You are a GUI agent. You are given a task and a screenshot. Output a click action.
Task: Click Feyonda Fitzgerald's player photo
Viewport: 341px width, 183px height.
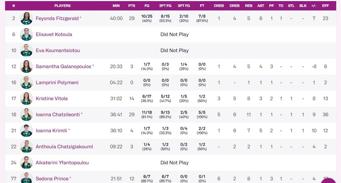(x=26, y=18)
